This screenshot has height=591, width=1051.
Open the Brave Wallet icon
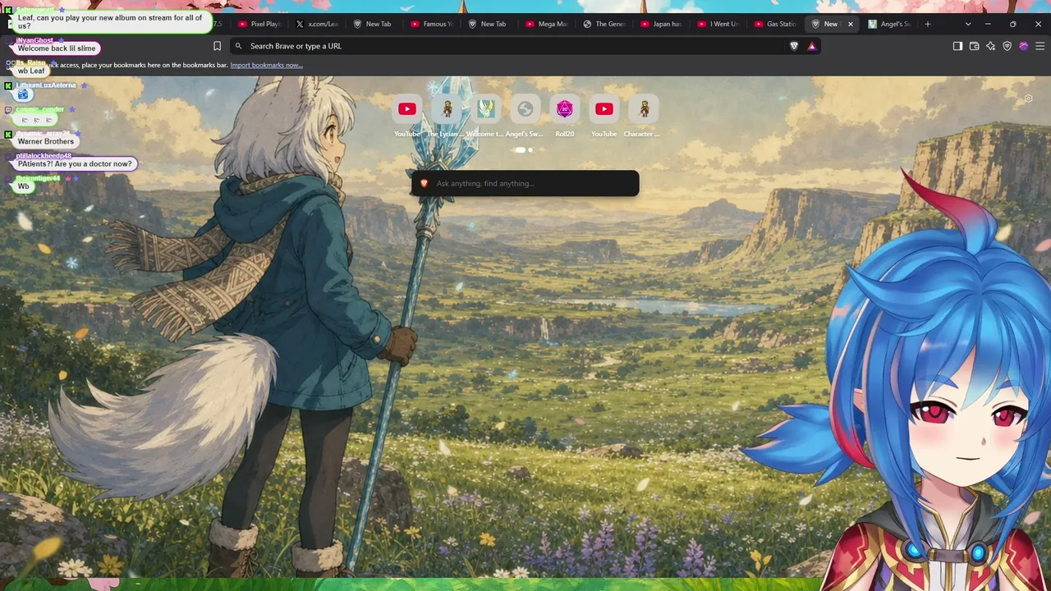tap(974, 46)
